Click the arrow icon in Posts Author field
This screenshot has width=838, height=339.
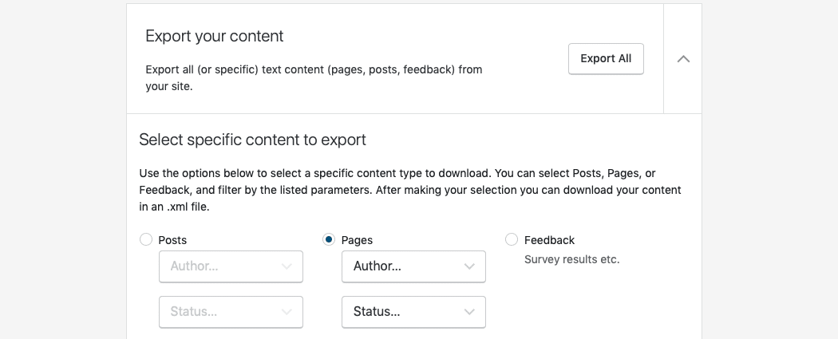click(x=287, y=267)
